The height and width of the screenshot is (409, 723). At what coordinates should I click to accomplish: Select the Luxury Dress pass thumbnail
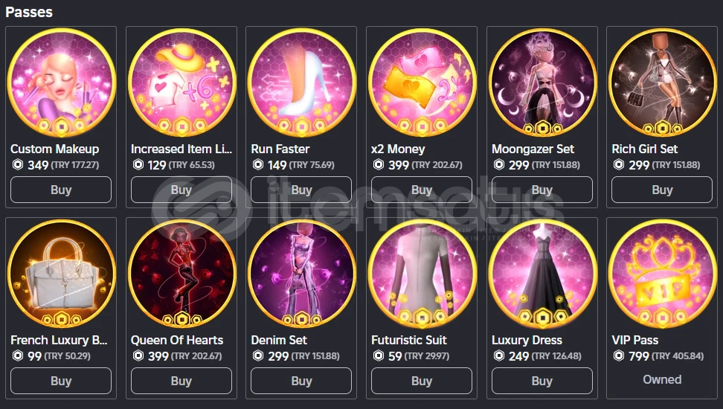pos(542,274)
